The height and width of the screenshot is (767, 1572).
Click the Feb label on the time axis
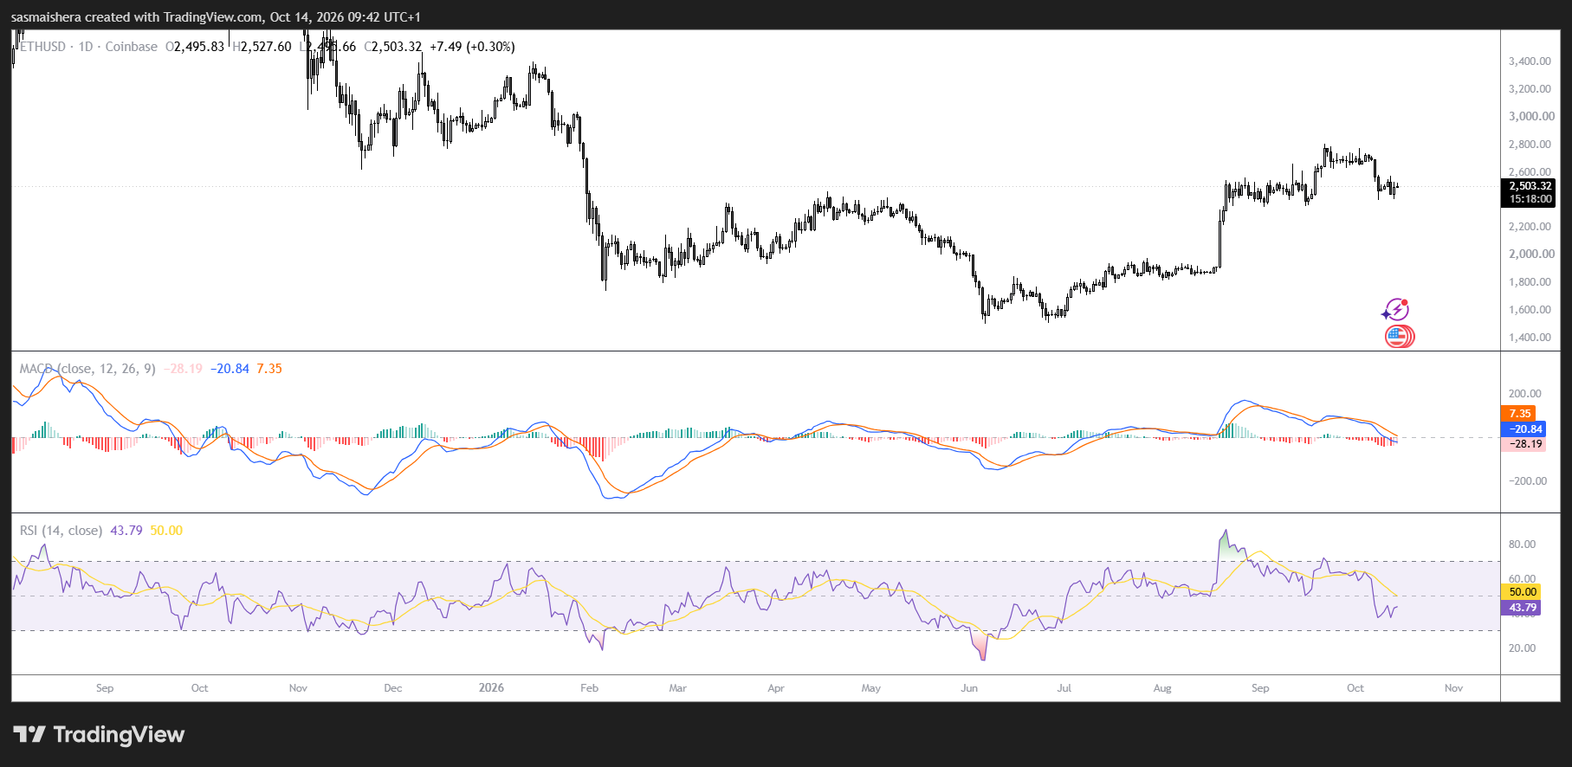[590, 688]
